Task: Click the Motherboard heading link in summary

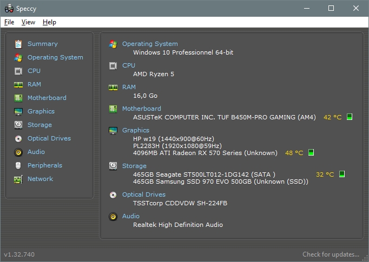Action: (x=141, y=109)
